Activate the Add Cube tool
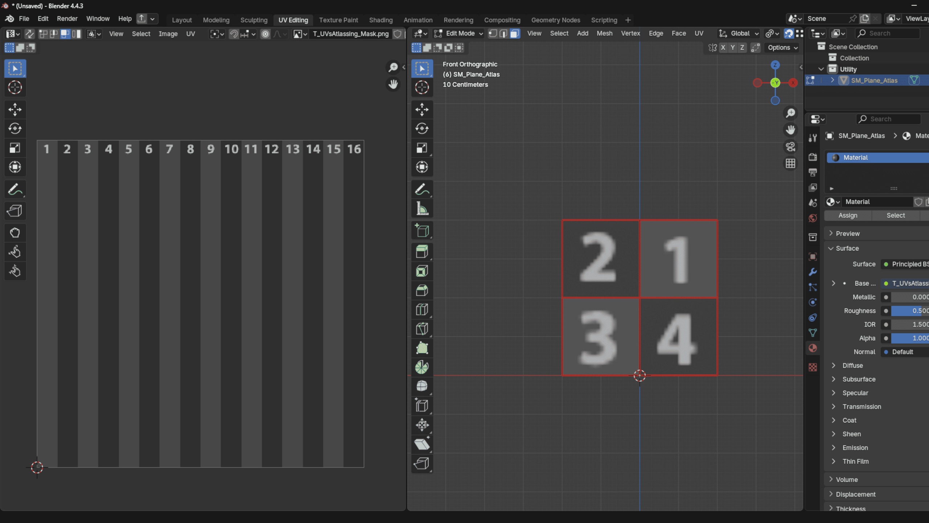 pos(422,230)
